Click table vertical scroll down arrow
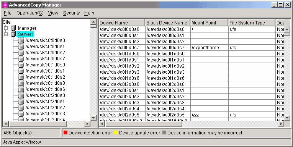Viewport: 293px width, 147px height. [287, 118]
